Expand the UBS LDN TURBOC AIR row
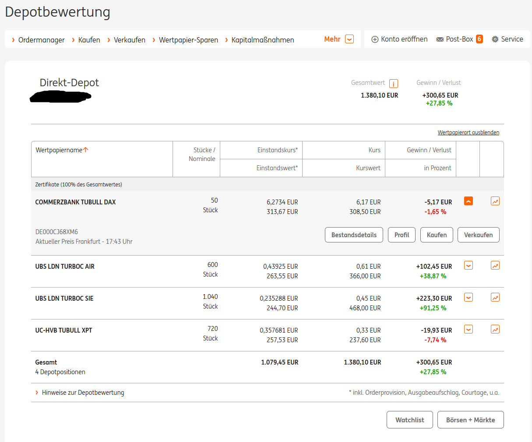The height and width of the screenshot is (442, 532). point(469,266)
